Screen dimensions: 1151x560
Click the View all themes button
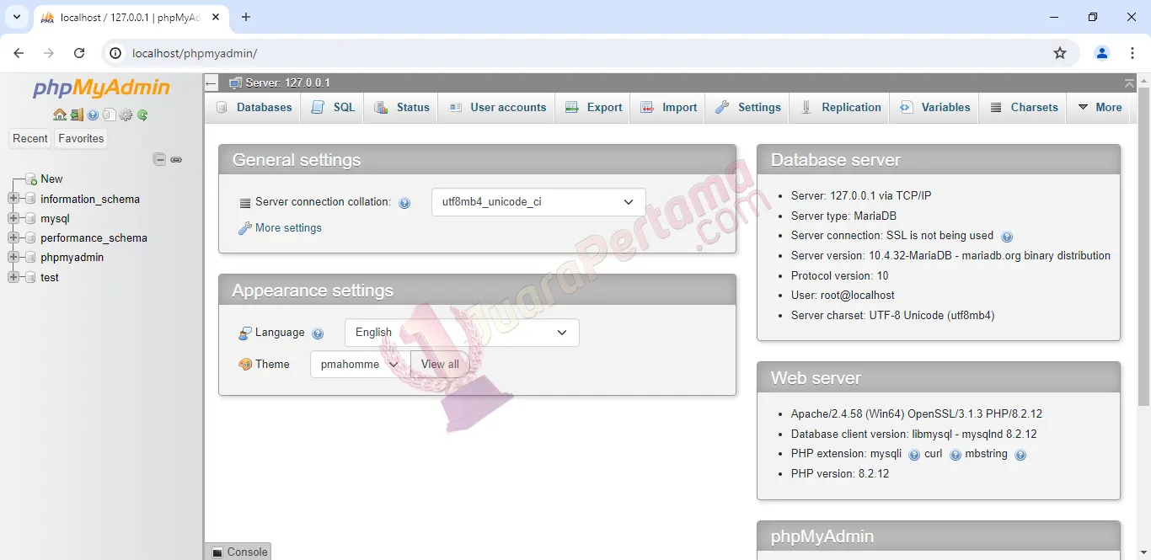coord(439,364)
